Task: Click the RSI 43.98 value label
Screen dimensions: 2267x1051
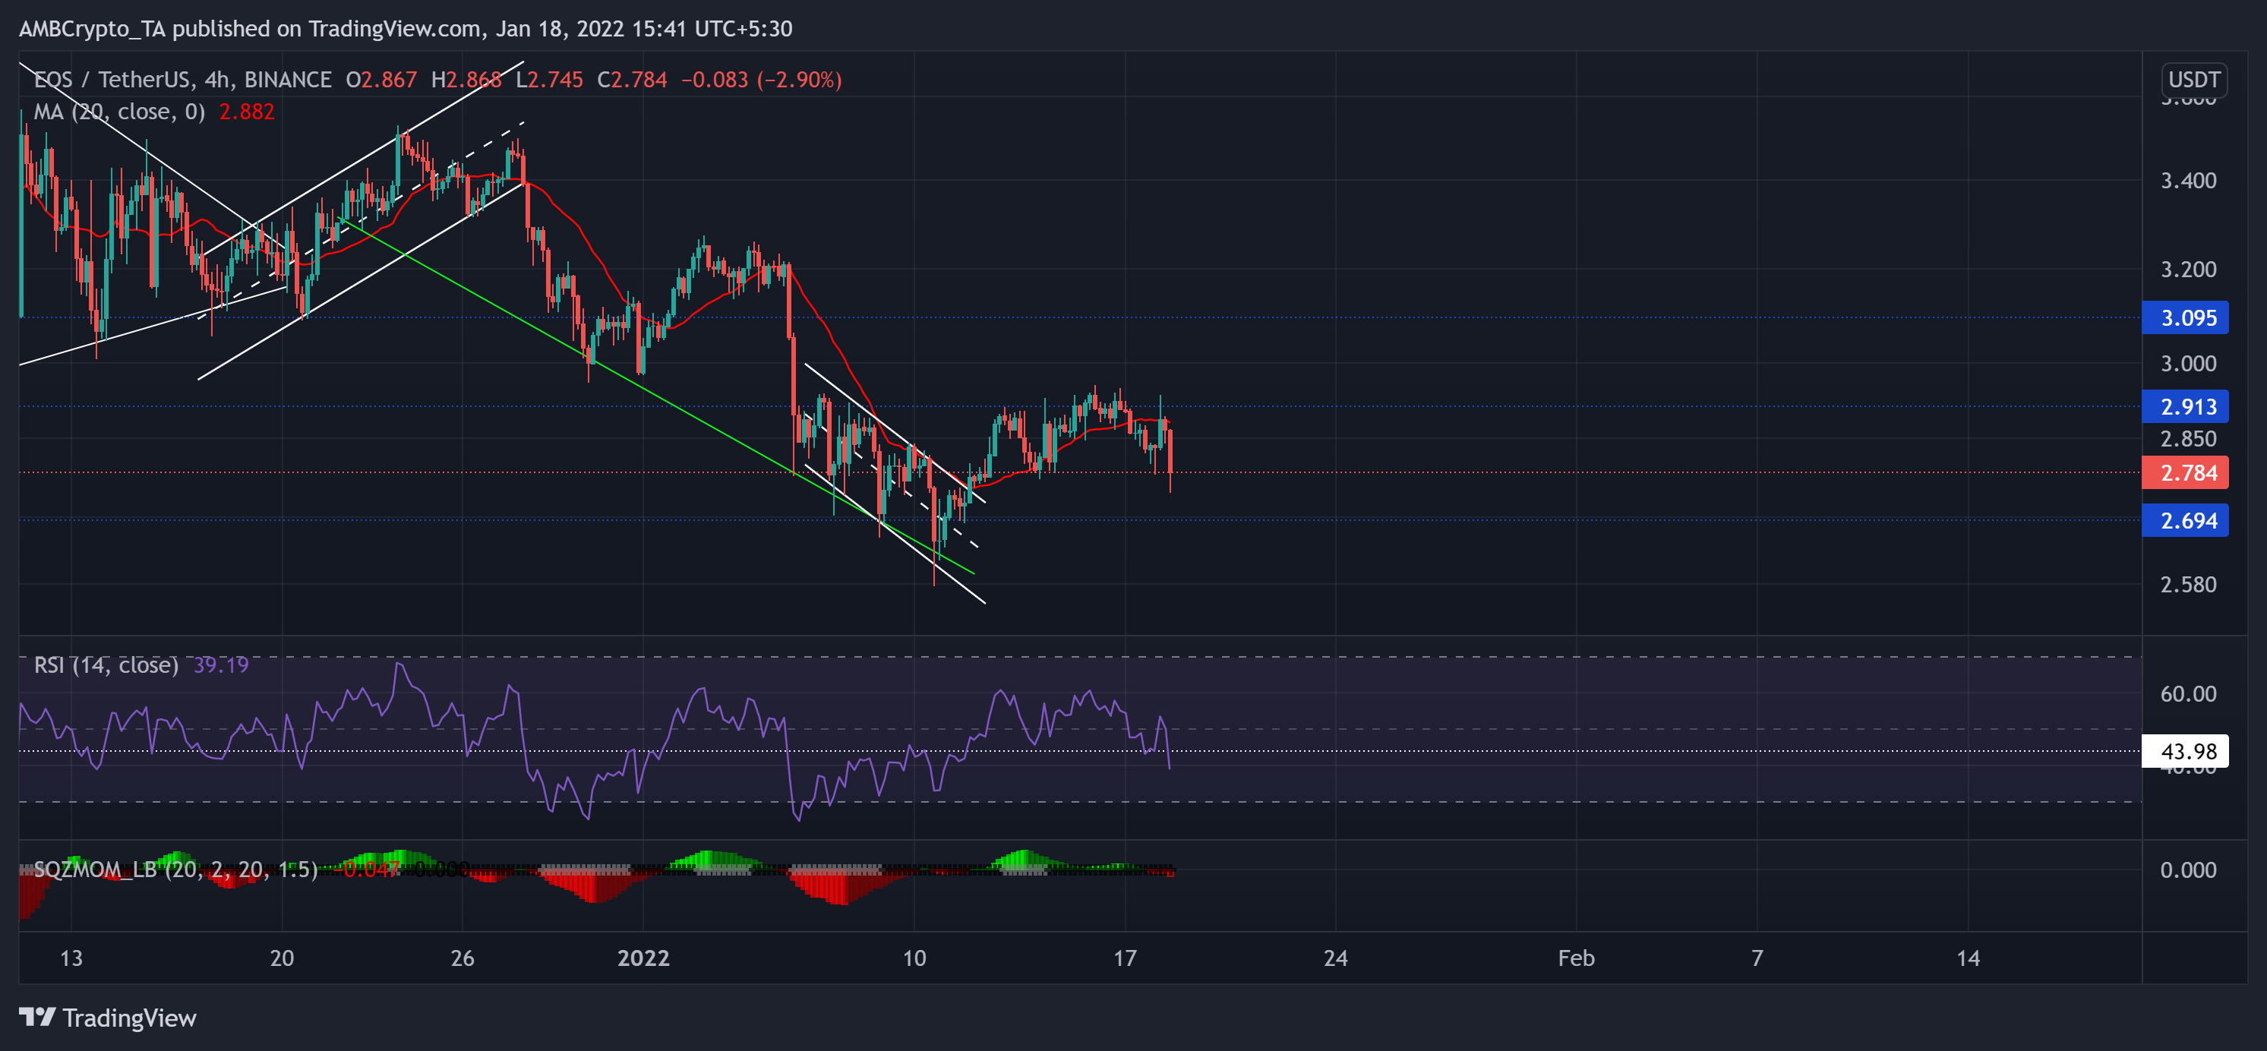Action: tap(2186, 751)
